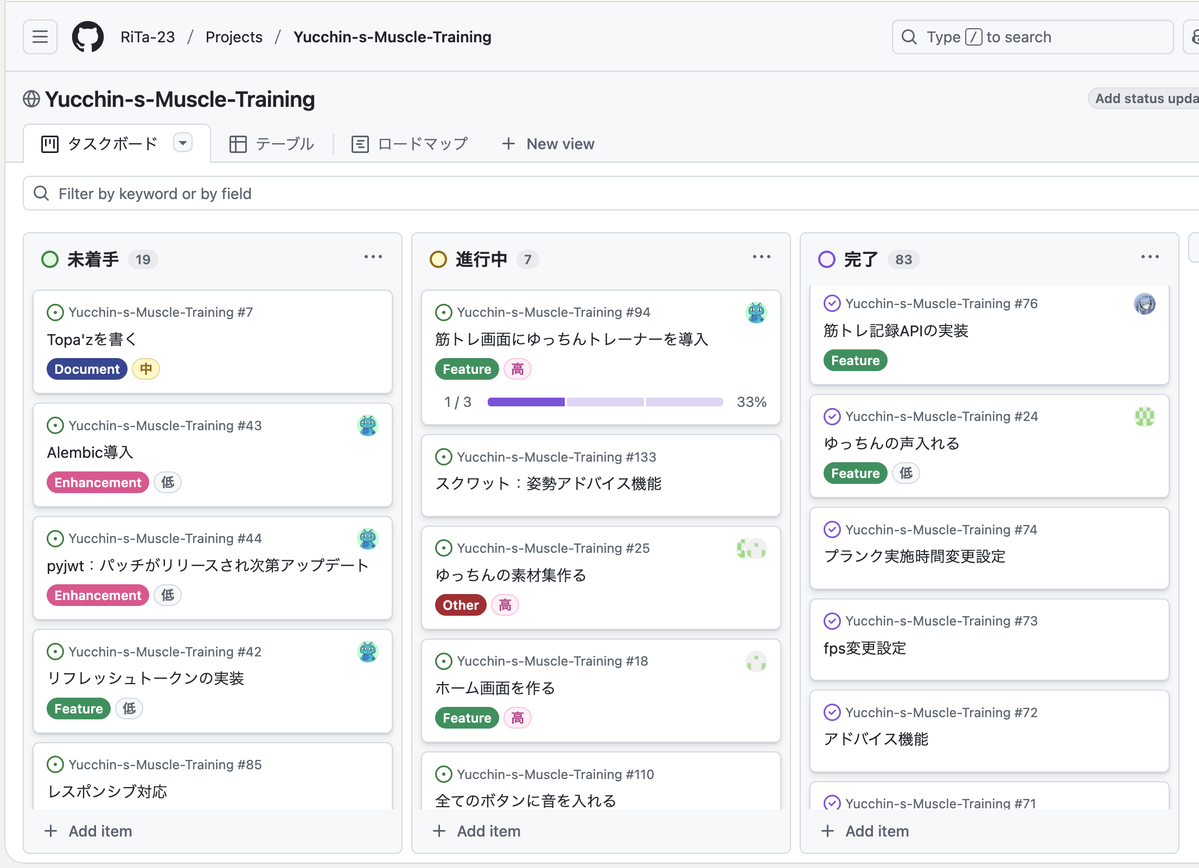Image resolution: width=1199 pixels, height=868 pixels.
Task: Open the 未着手 column three-dot menu
Action: click(x=373, y=257)
